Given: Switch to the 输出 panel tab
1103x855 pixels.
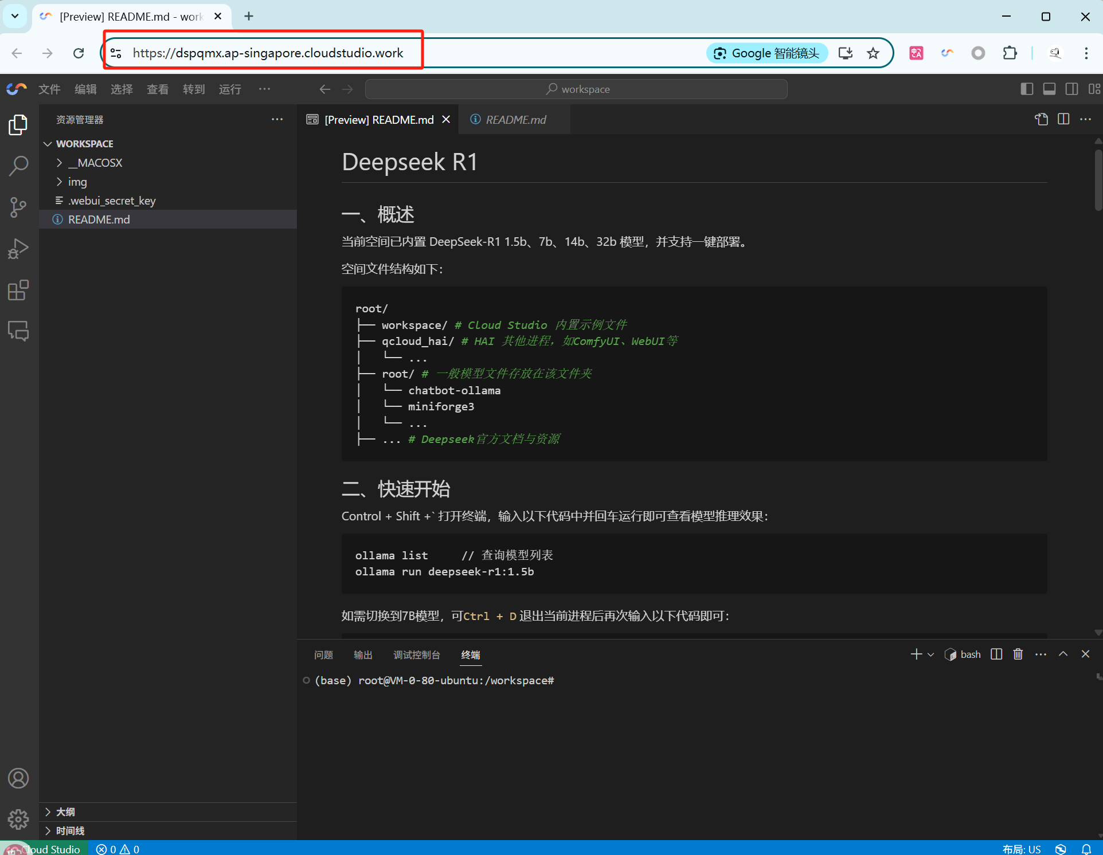Looking at the screenshot, I should point(363,654).
